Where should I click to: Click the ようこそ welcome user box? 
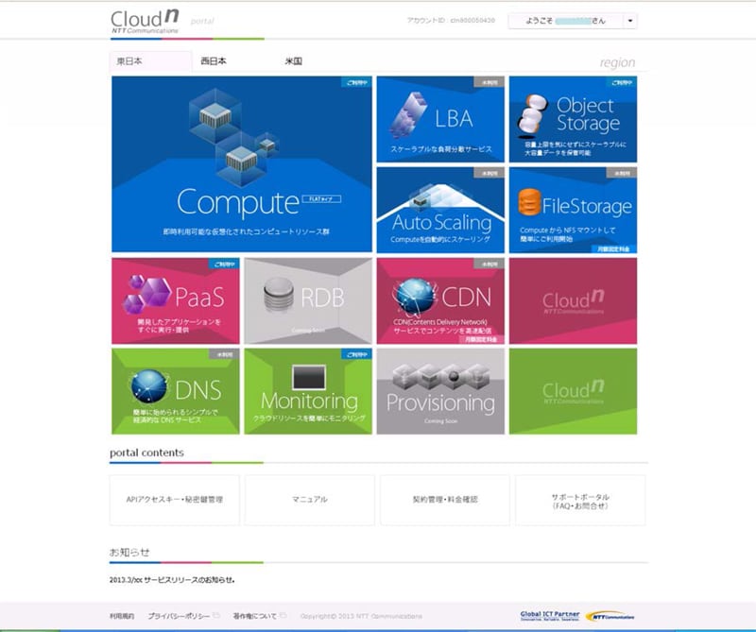pos(573,21)
